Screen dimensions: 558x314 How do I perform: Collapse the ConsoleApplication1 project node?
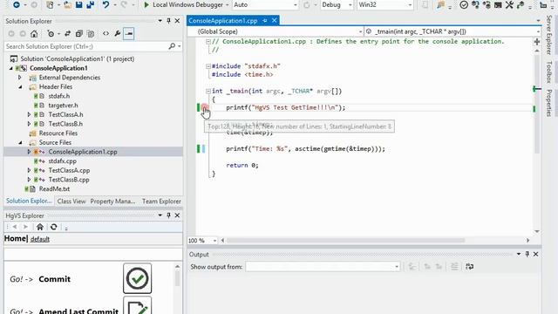pyautogui.click(x=11, y=68)
